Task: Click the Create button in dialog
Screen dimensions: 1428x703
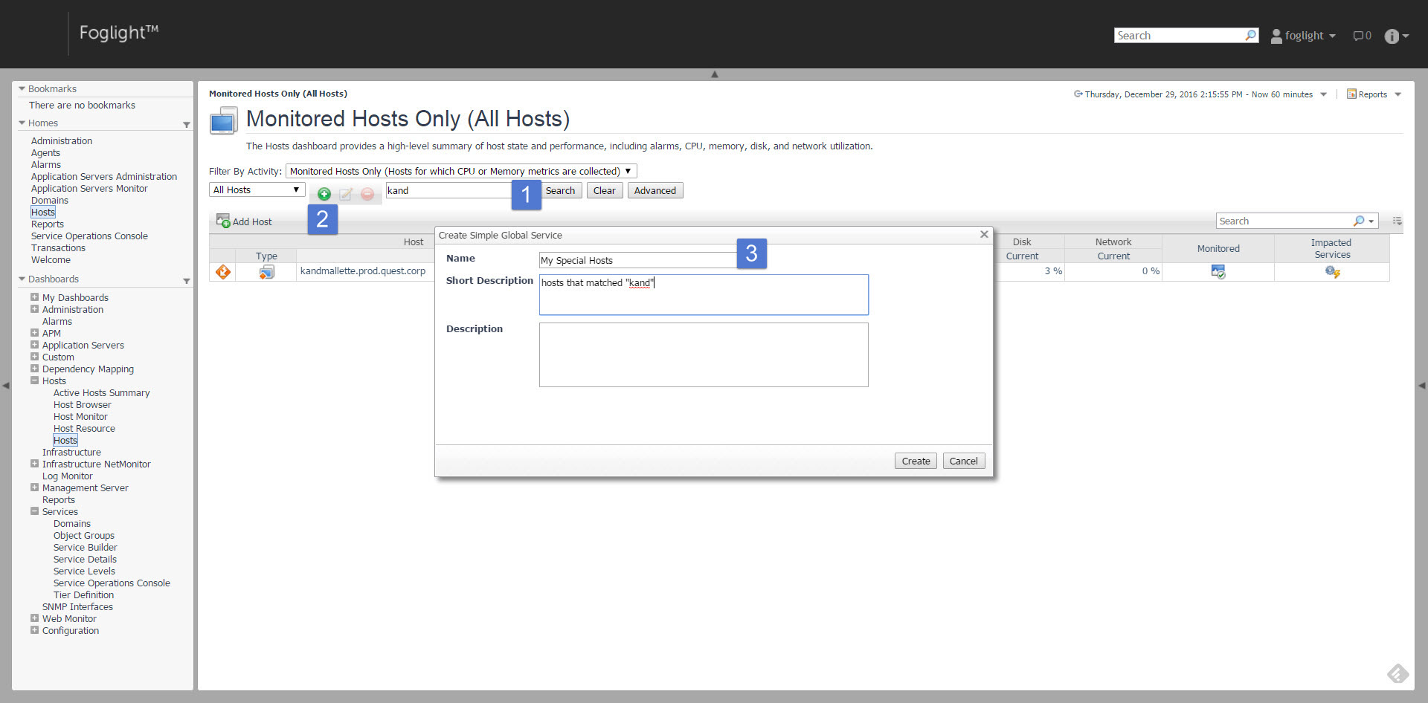Action: click(x=916, y=461)
